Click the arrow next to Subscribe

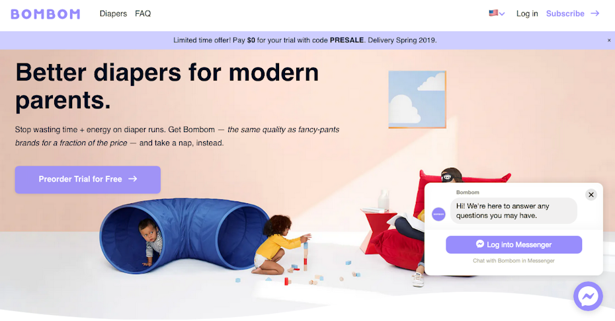[x=595, y=13]
